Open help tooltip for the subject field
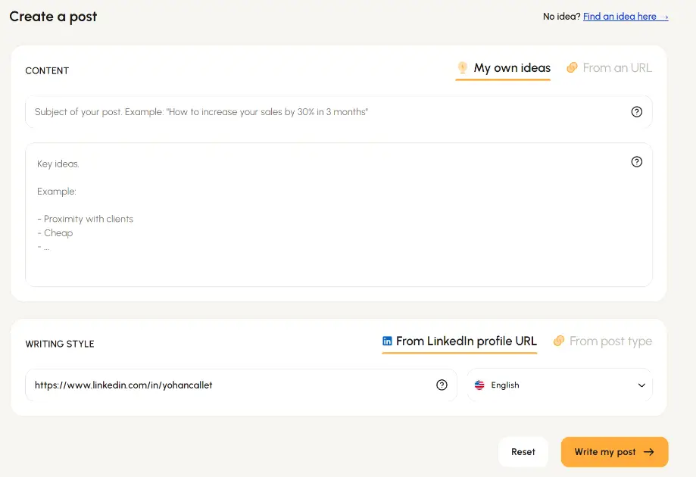The height and width of the screenshot is (477, 696). 636,111
